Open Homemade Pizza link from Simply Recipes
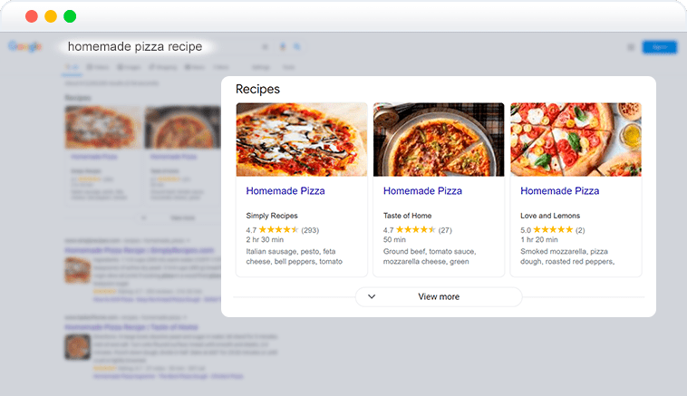Viewport: 687px width, 396px height. click(285, 191)
